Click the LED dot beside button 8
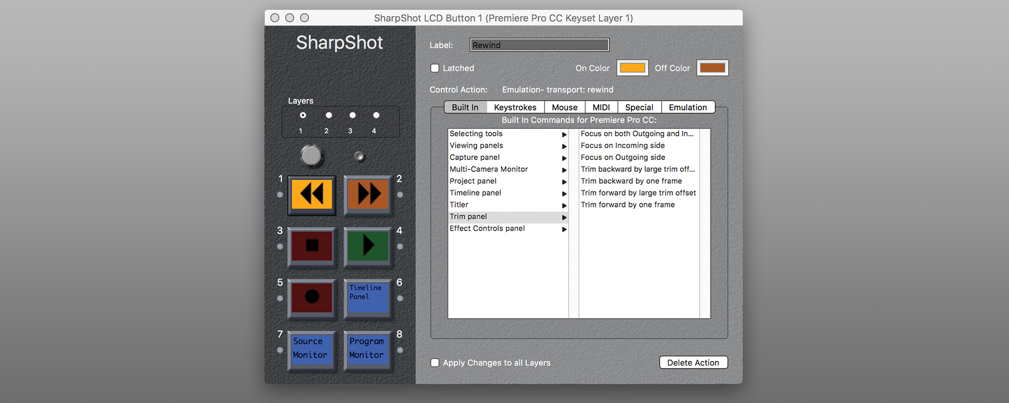Image resolution: width=1009 pixels, height=403 pixels. coord(400,350)
